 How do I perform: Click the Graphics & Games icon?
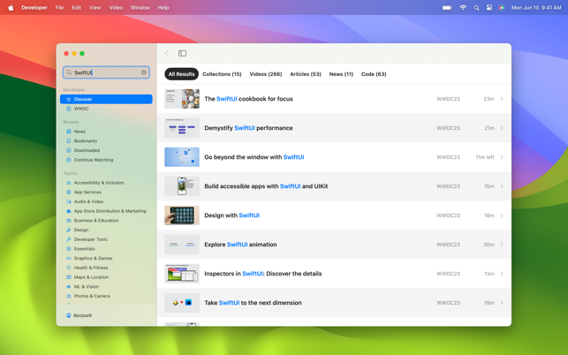69,258
